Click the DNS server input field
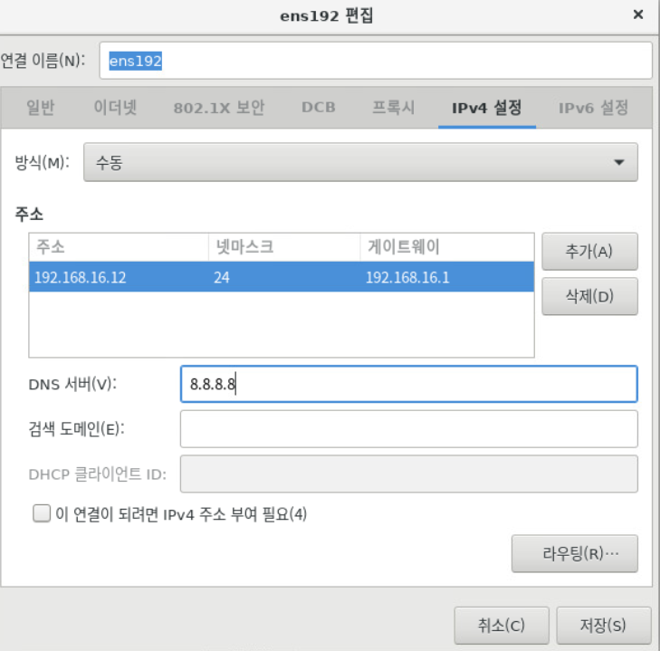Viewport: 660px width, 651px height. point(408,384)
